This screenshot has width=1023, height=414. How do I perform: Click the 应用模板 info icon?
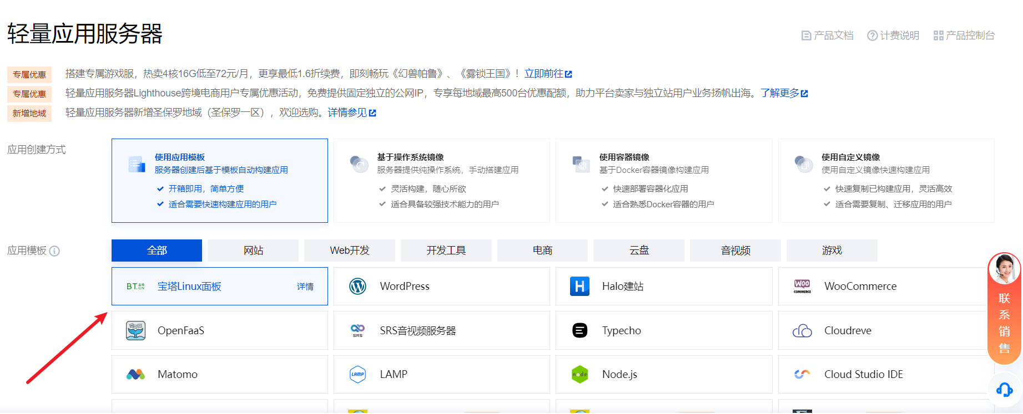tap(54, 251)
